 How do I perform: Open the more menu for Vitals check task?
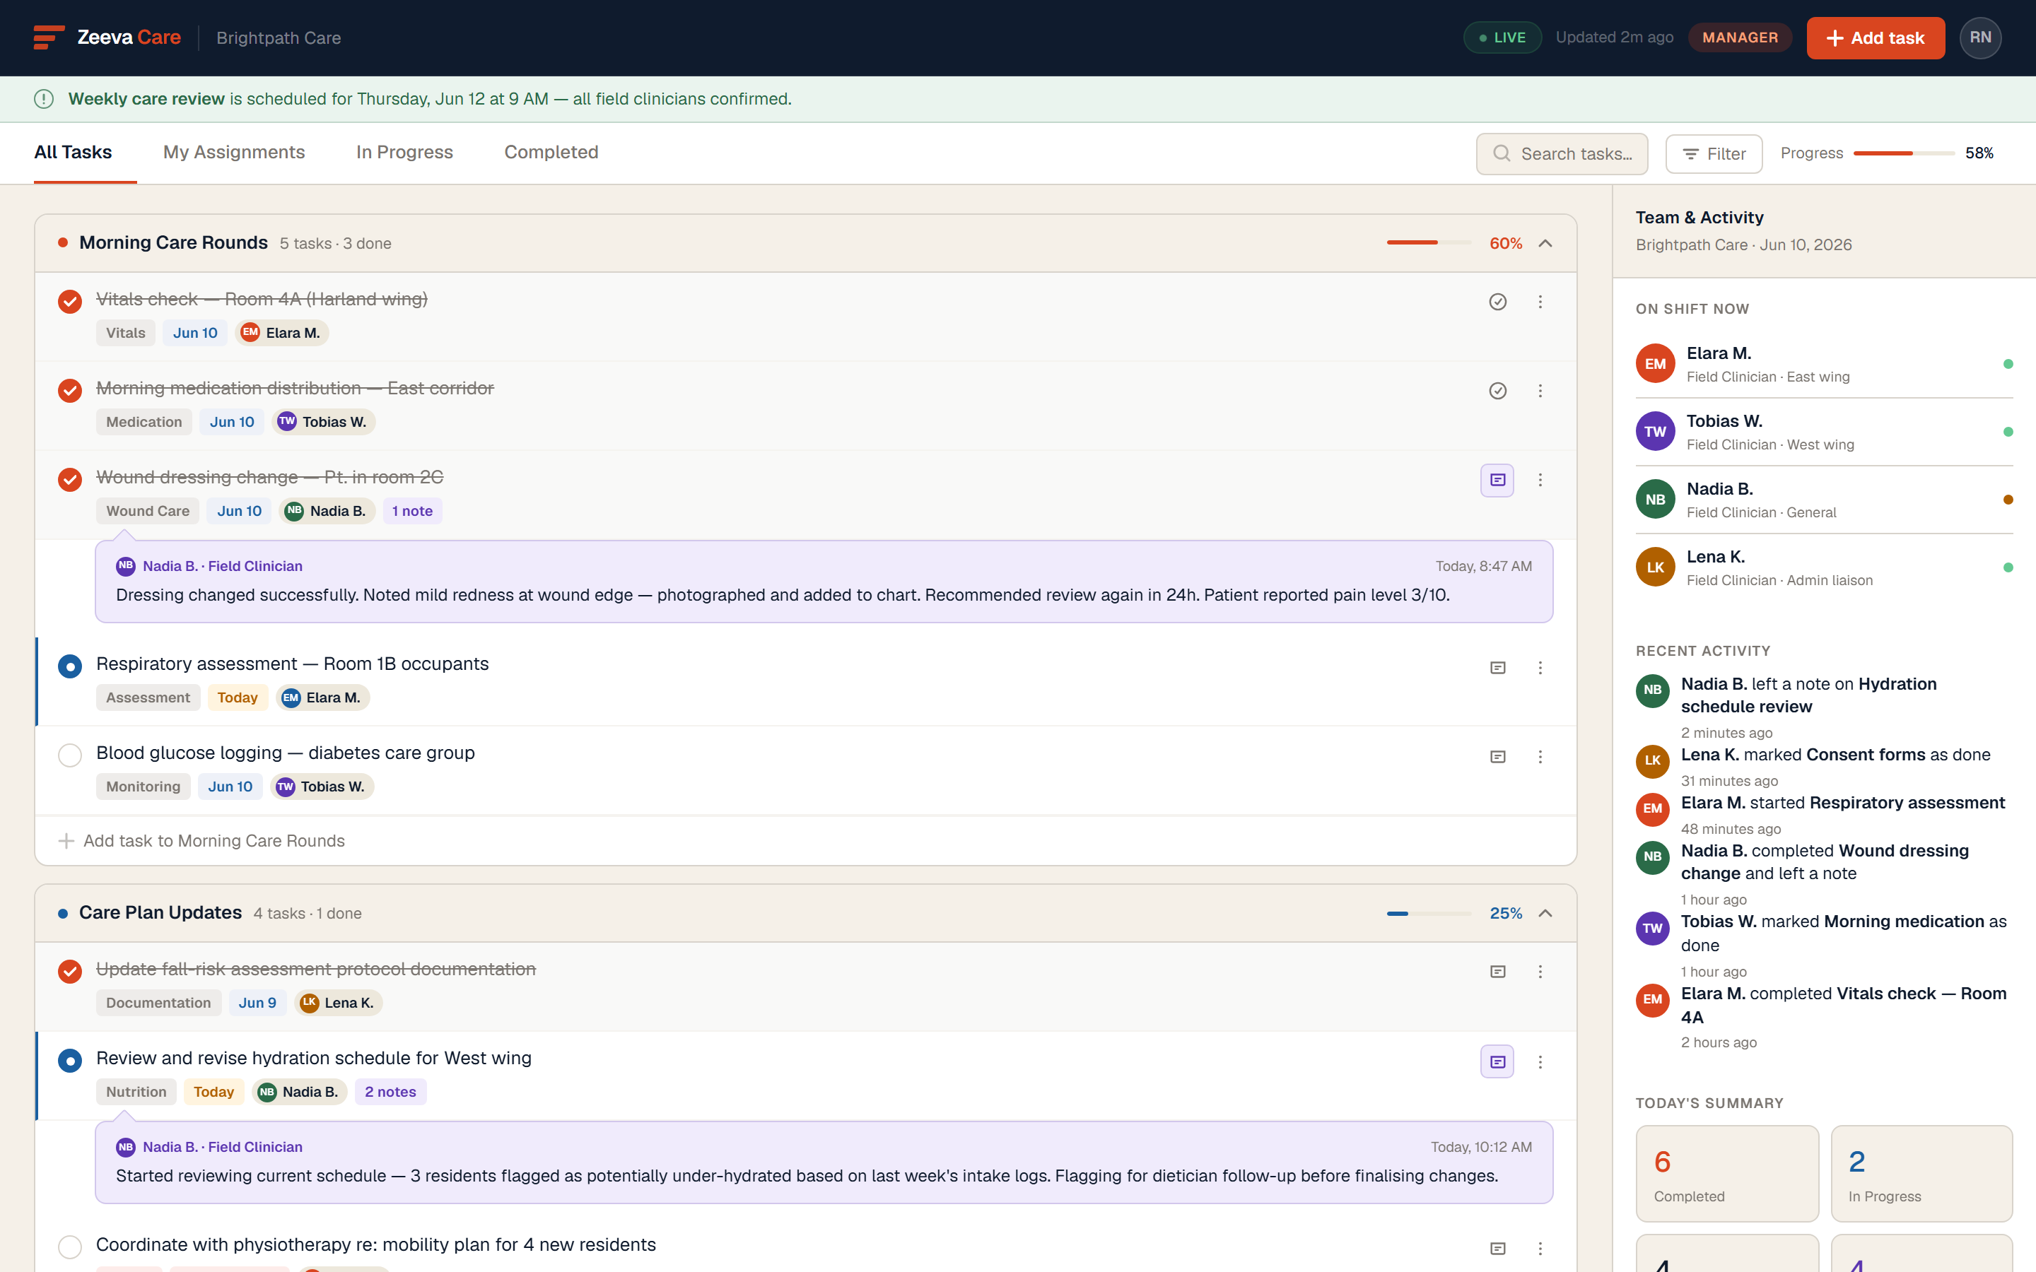click(1540, 302)
